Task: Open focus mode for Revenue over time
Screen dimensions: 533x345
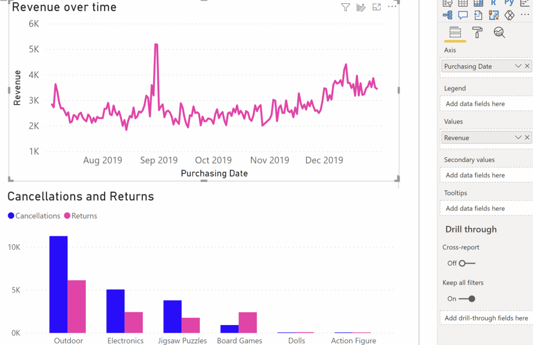Action: pyautogui.click(x=376, y=7)
